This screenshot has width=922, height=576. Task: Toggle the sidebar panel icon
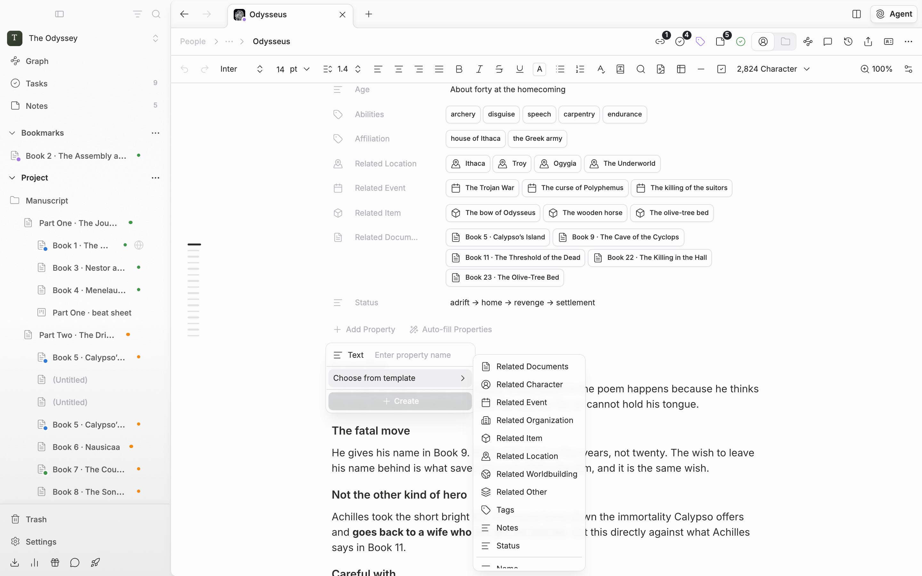60,14
